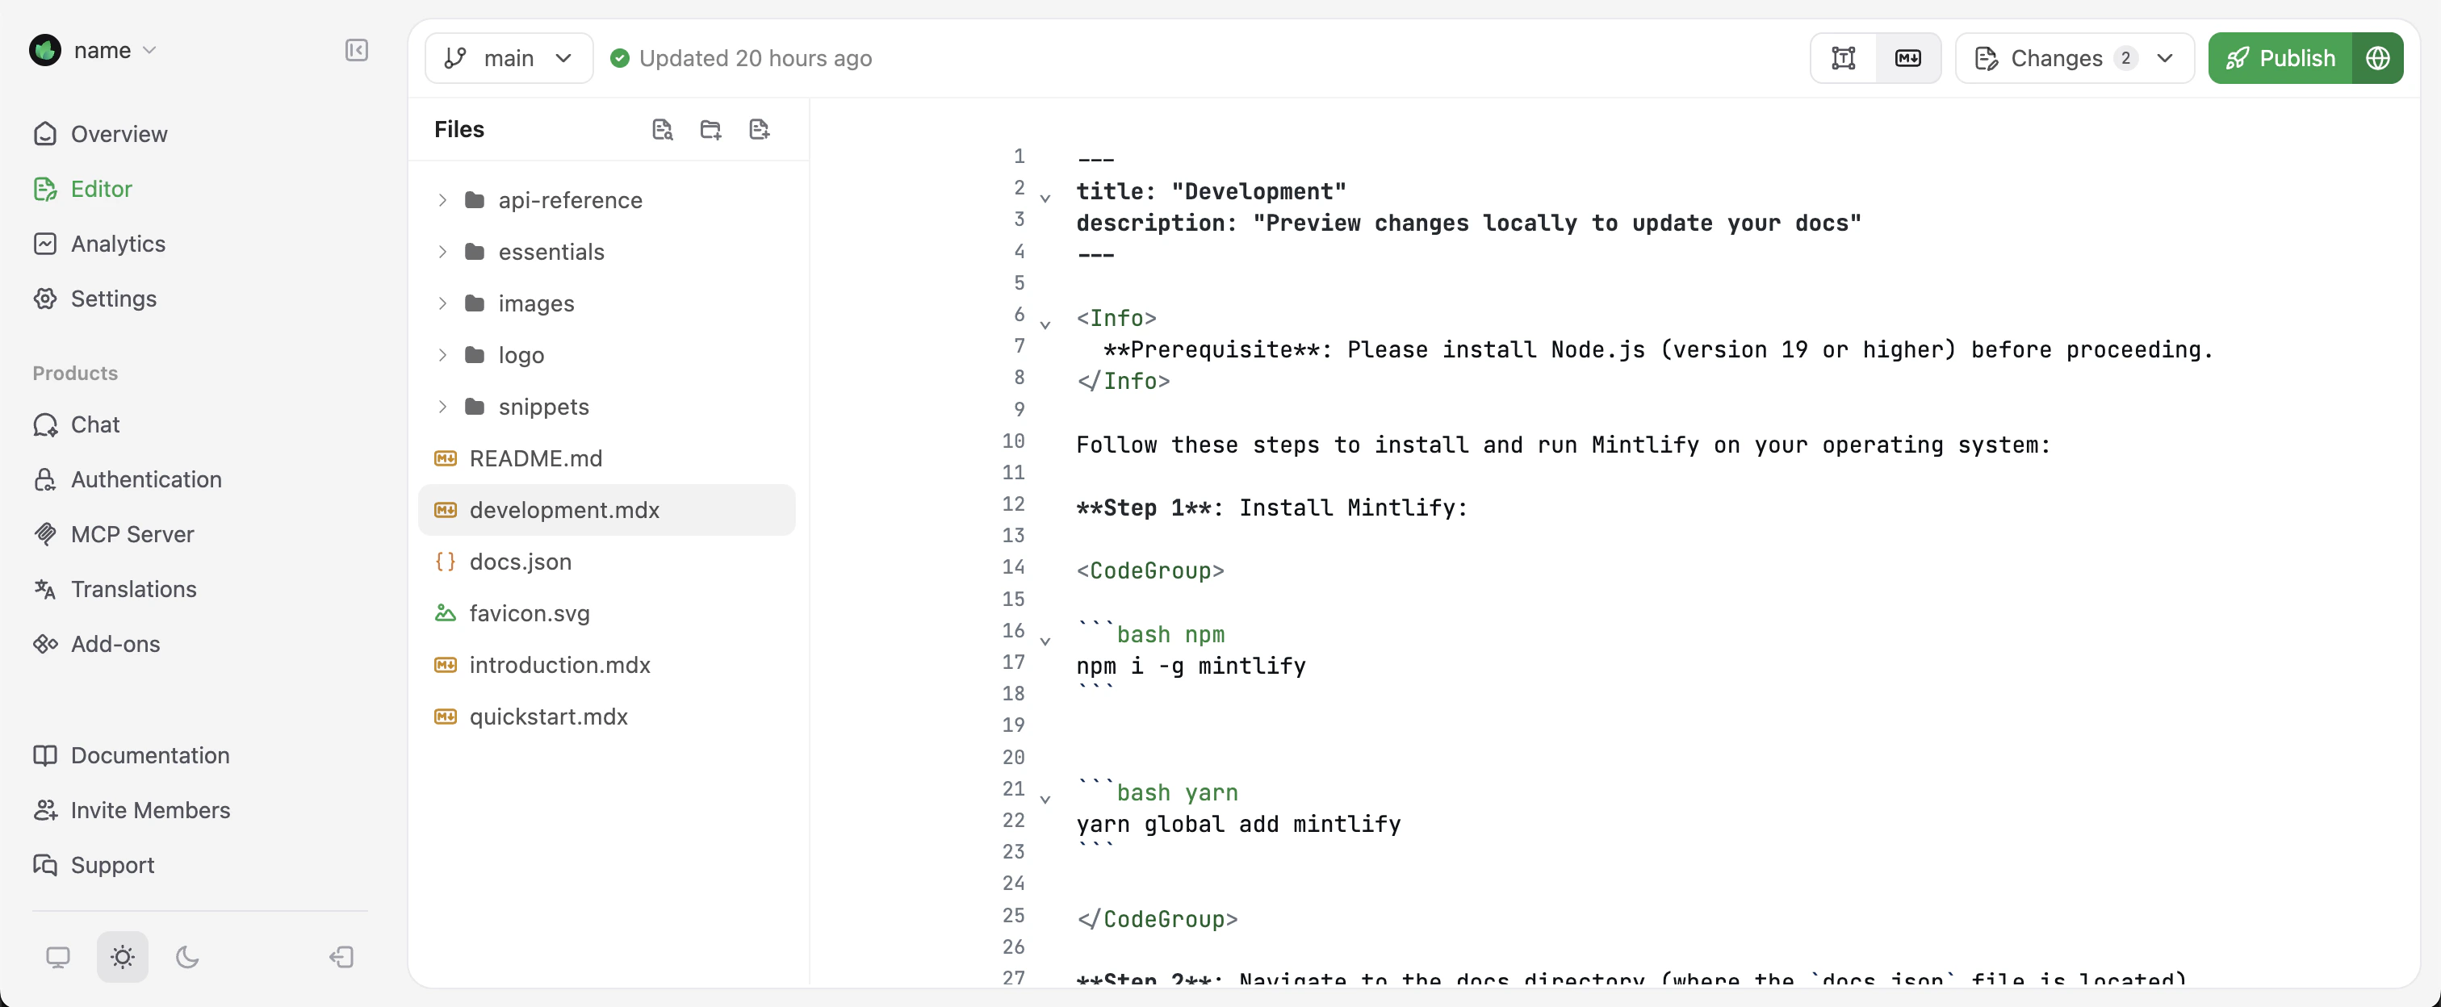Image resolution: width=2441 pixels, height=1007 pixels.
Task: Switch to visual editor mode
Action: point(1842,58)
